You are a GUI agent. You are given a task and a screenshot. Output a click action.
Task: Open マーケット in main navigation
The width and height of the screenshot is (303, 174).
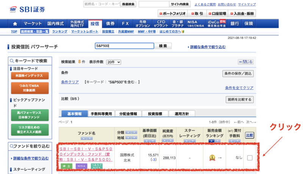tap(33, 24)
